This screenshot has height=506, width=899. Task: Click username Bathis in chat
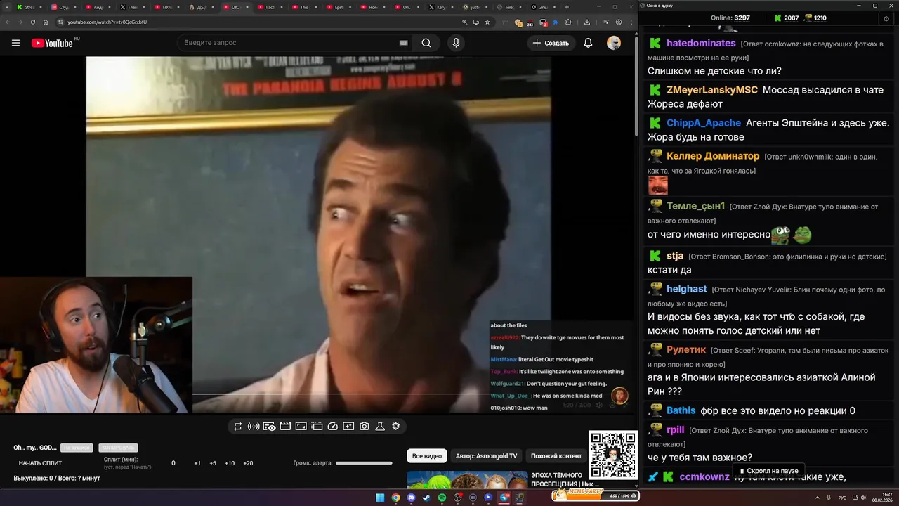pyautogui.click(x=681, y=410)
